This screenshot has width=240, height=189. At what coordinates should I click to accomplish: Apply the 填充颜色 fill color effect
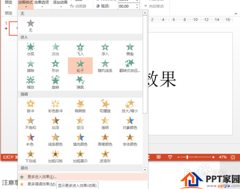coord(80,139)
